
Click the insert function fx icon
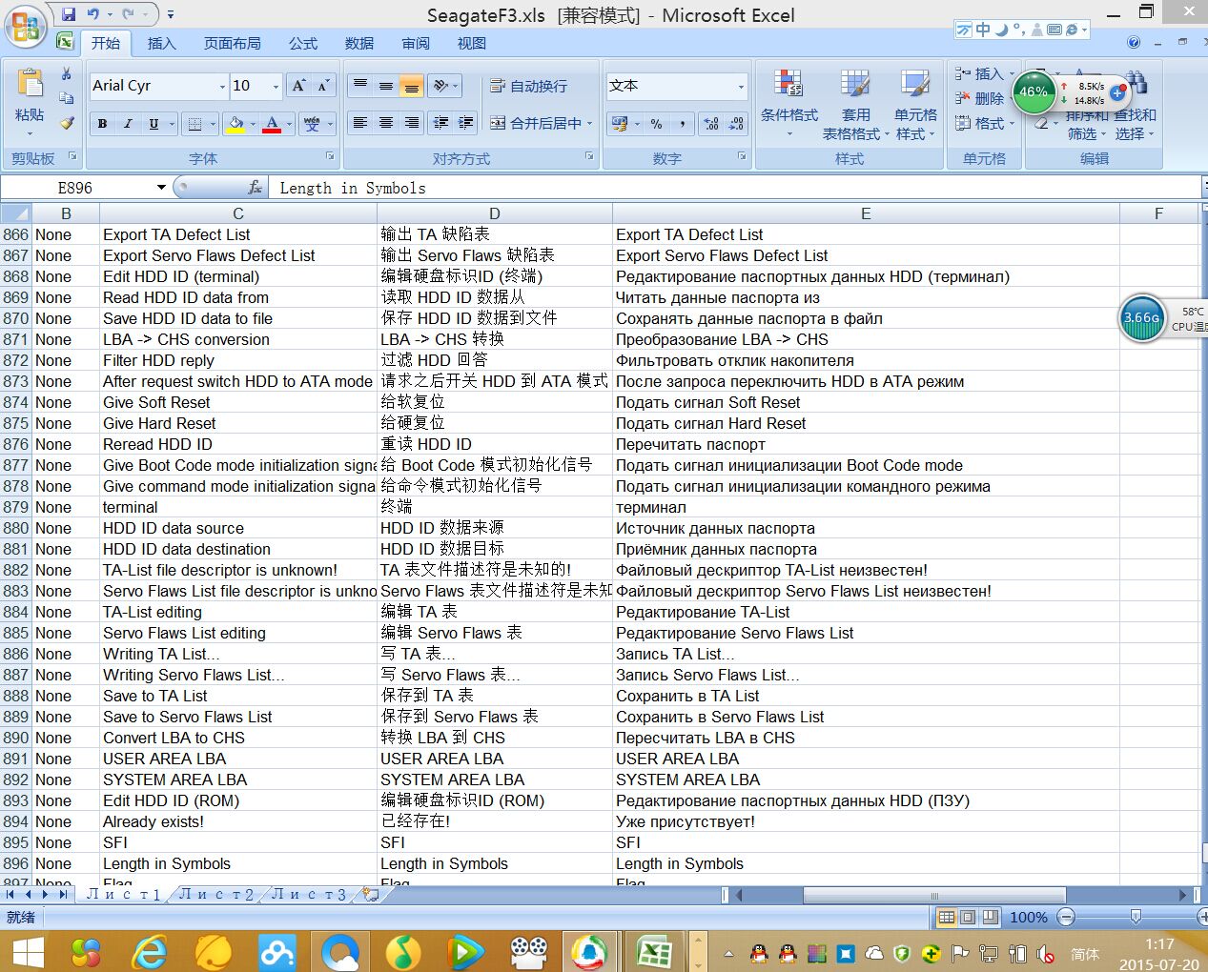click(x=255, y=188)
